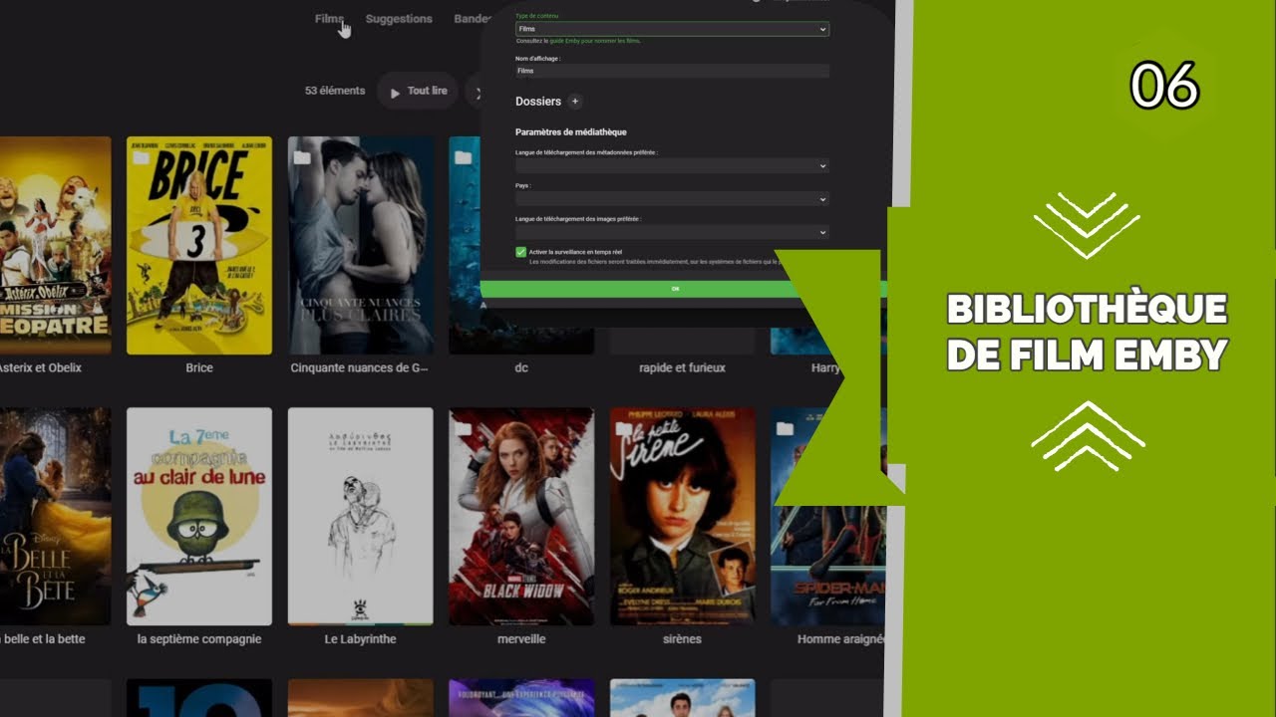Open the Type de contenu dropdown
Image resolution: width=1276 pixels, height=717 pixels.
tap(672, 29)
